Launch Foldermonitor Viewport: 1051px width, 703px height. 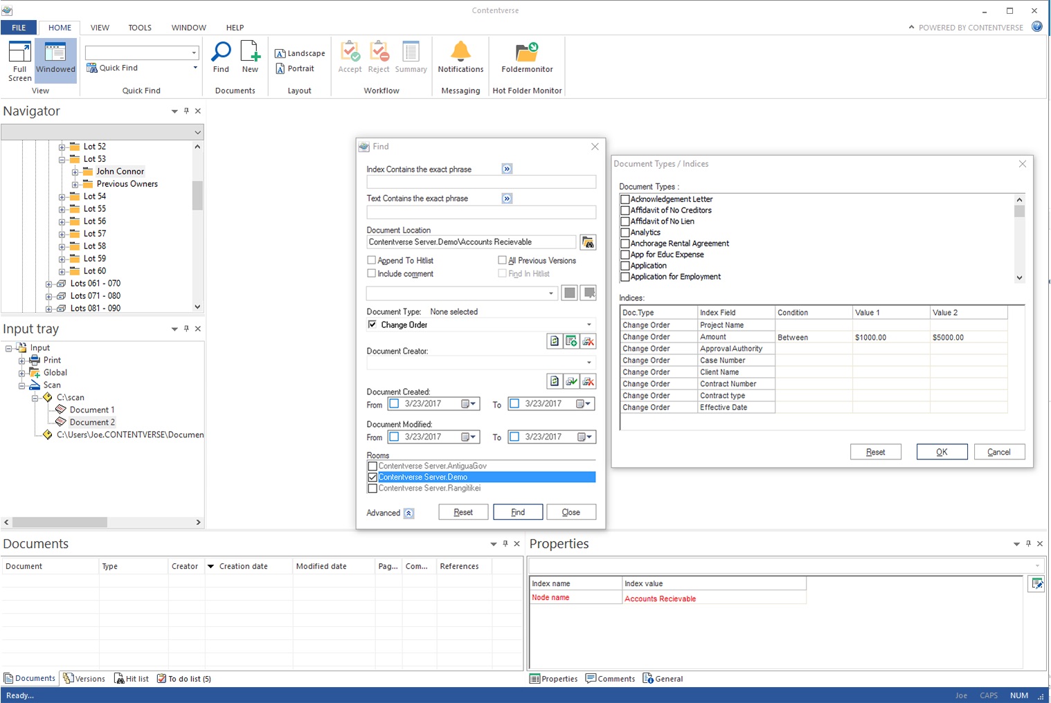pyautogui.click(x=527, y=57)
